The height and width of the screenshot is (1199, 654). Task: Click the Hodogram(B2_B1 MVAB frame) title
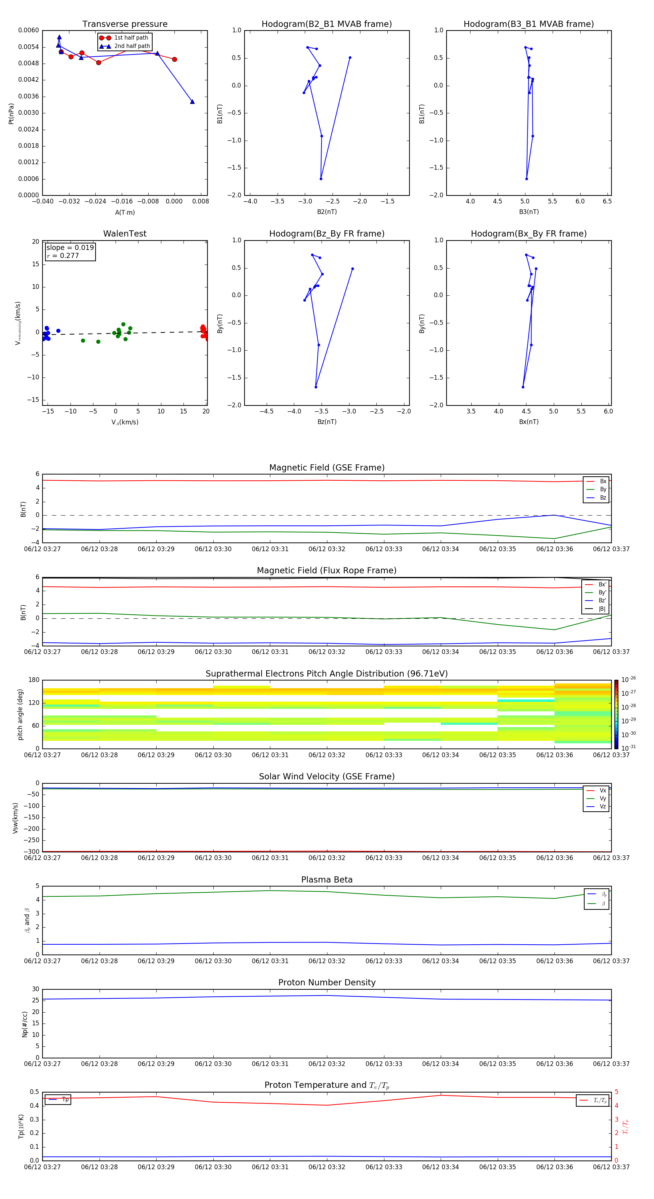327,24
